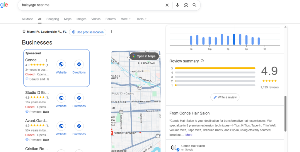The height and width of the screenshot is (152, 300).
Task: Clear the search box with the X icon
Action: coord(167,5)
